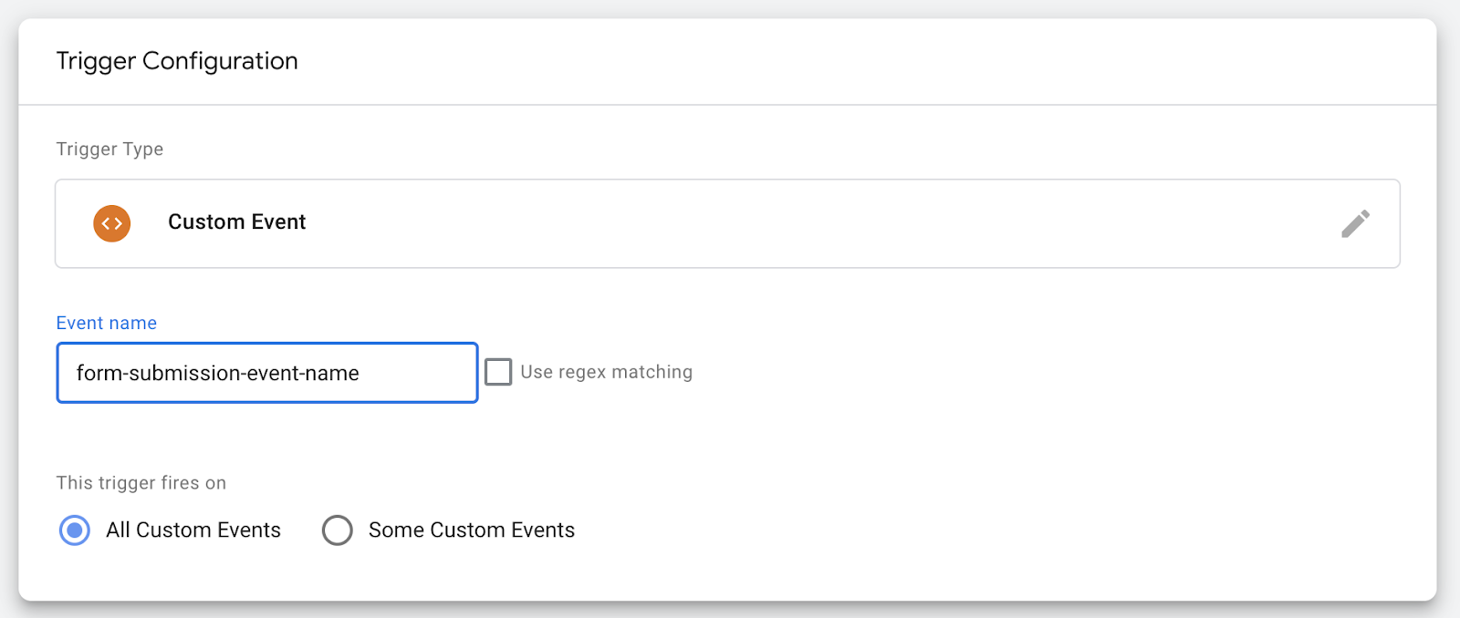This screenshot has height=618, width=1460.
Task: Click the "All Custom Events" option label
Action: [x=193, y=530]
